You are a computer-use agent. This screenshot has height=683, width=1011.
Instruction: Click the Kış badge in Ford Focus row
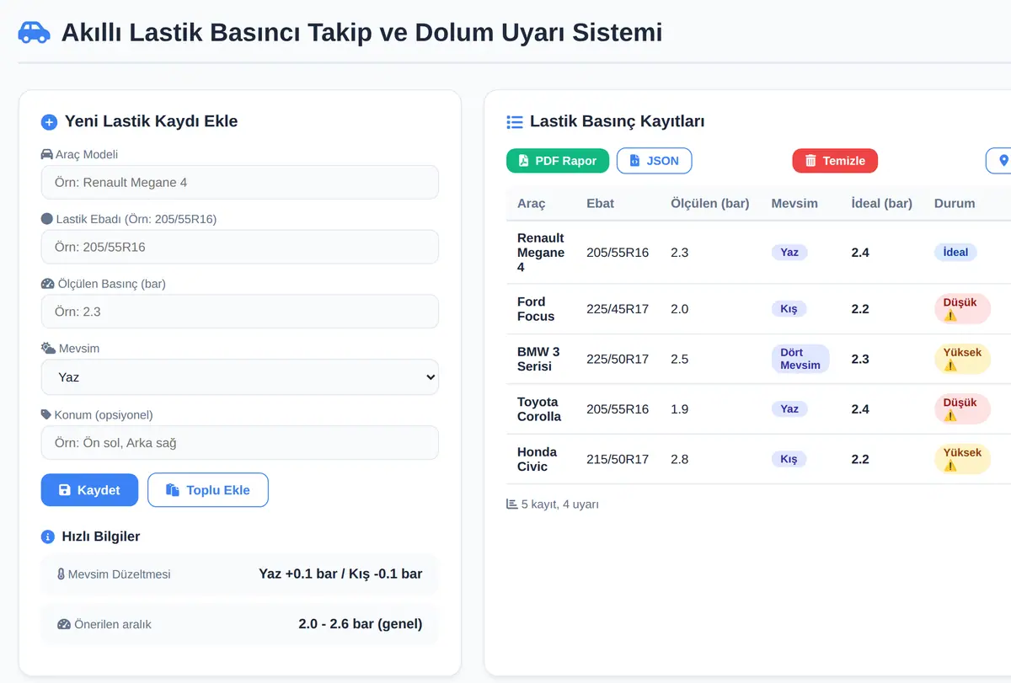point(789,309)
